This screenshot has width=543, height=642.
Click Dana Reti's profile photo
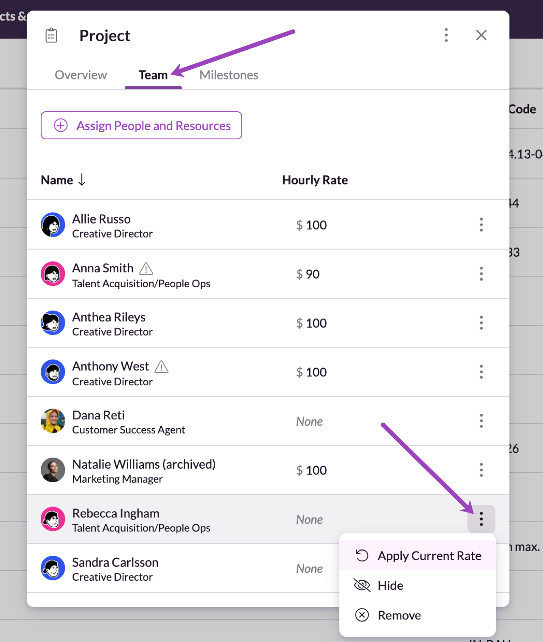point(53,421)
